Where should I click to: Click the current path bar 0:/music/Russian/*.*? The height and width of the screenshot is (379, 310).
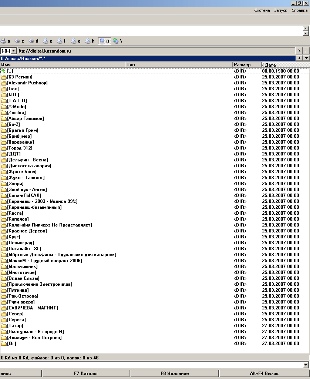coord(148,58)
